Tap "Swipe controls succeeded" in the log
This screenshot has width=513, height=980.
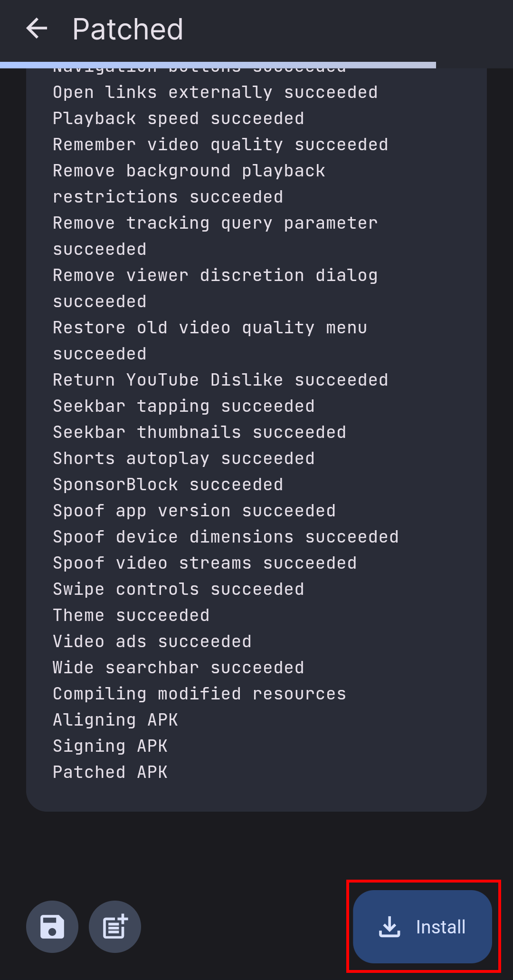(178, 589)
